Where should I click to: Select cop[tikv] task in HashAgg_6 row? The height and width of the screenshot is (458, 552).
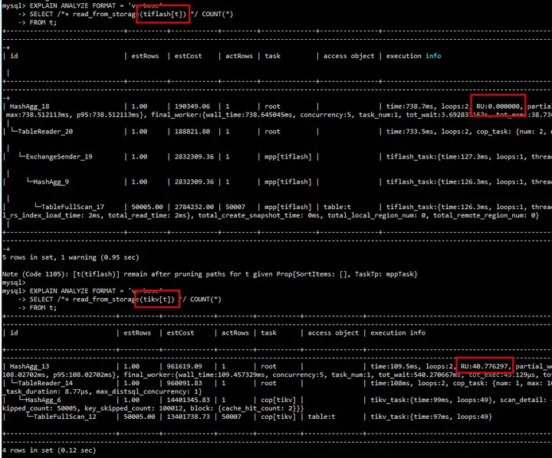pyautogui.click(x=278, y=400)
